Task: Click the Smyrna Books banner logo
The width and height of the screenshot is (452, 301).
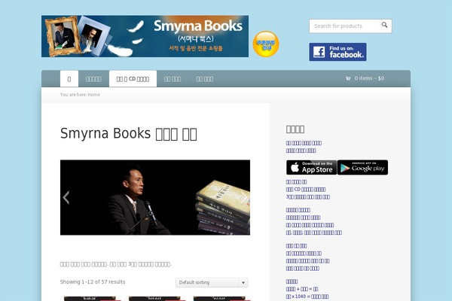Action: click(145, 36)
